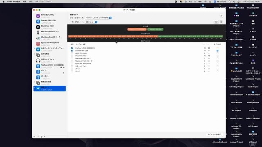This screenshot has width=262, height=147.
Task: Switch to the vertical list layout view button
Action: (x=221, y=22)
